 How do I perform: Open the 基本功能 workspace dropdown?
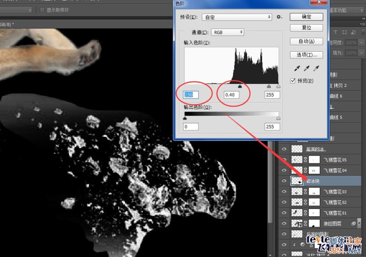click(x=346, y=10)
